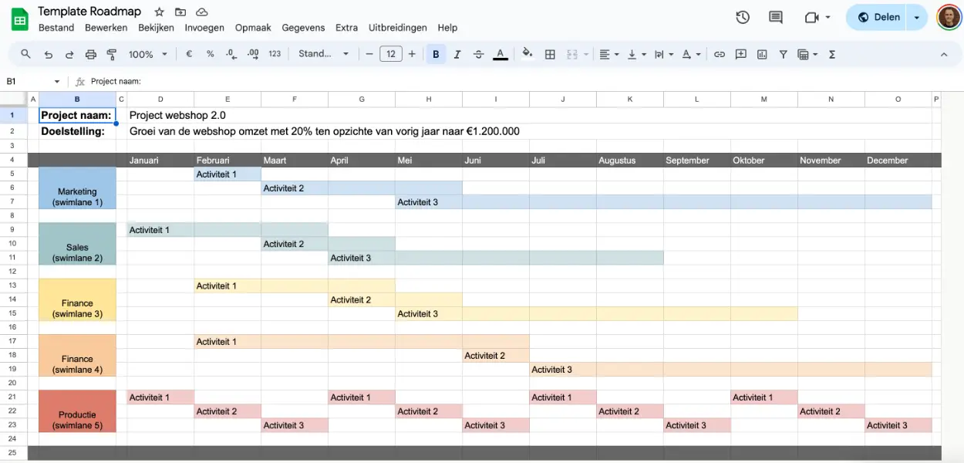Toggle strikethrough formatting
The image size is (964, 463).
click(x=478, y=54)
